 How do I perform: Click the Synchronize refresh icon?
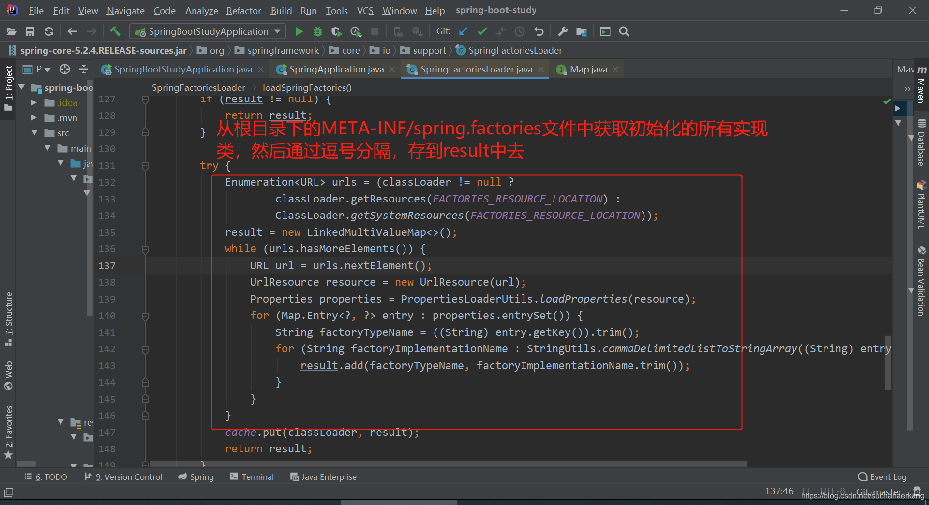tap(49, 32)
